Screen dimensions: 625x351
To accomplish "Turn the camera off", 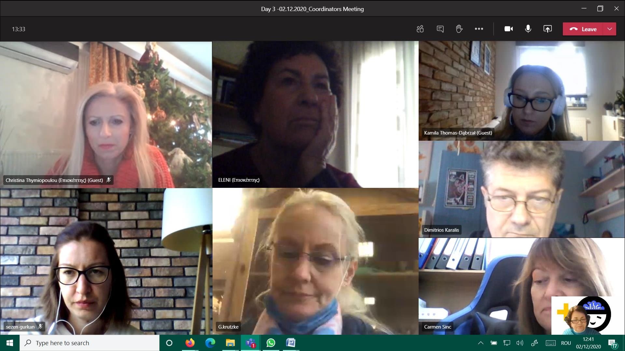I will (508, 29).
